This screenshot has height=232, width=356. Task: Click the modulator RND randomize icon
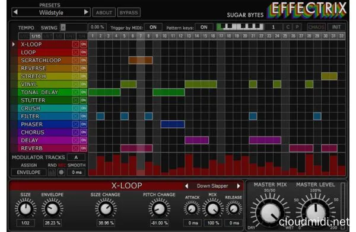(52, 172)
